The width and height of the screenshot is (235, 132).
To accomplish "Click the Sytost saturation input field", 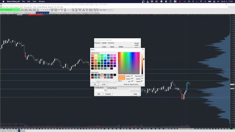I will tap(133, 79).
